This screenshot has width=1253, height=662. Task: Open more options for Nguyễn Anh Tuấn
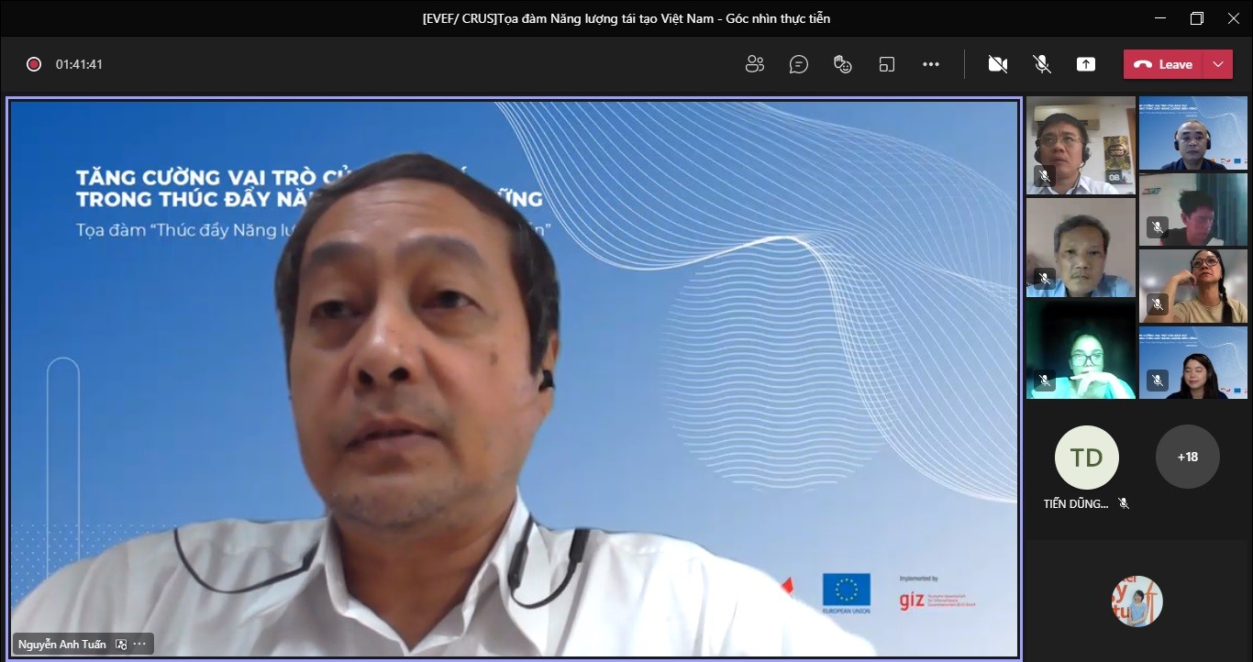[140, 645]
